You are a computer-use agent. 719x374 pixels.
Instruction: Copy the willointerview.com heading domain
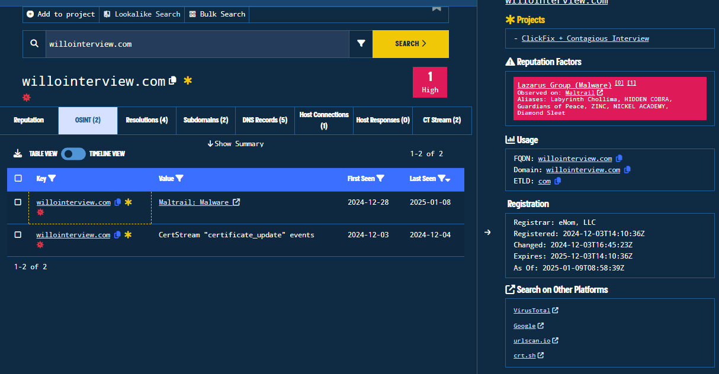coord(173,80)
